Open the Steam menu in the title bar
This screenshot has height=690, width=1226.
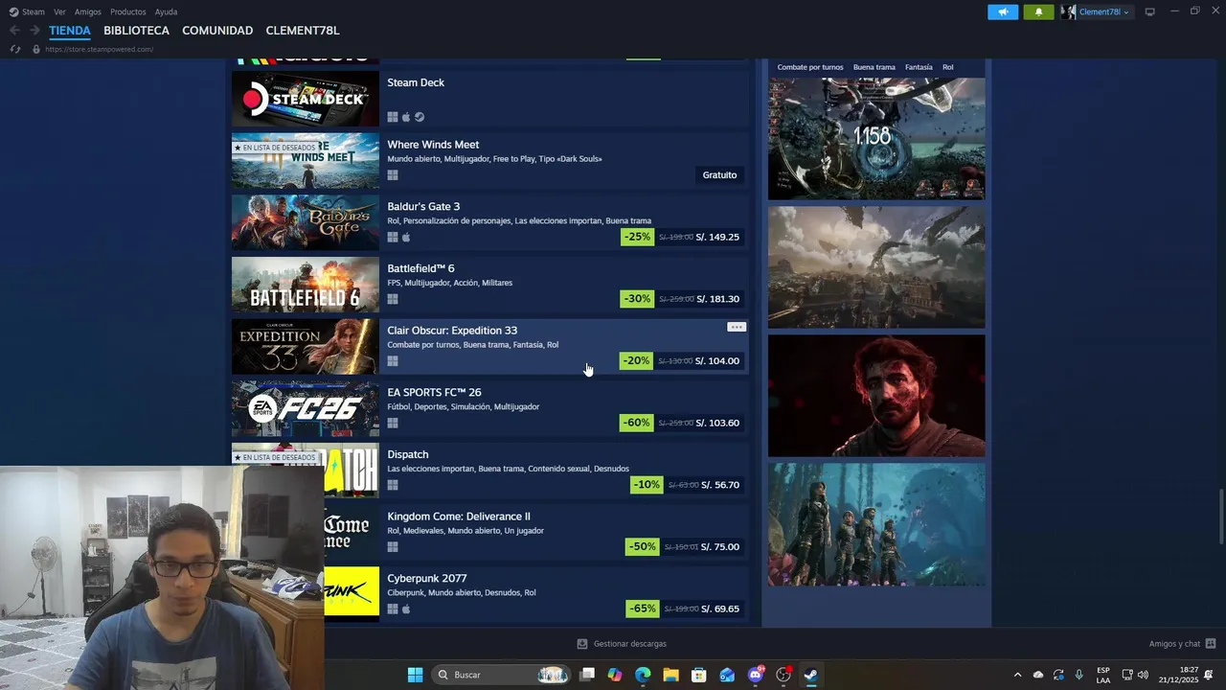point(27,11)
